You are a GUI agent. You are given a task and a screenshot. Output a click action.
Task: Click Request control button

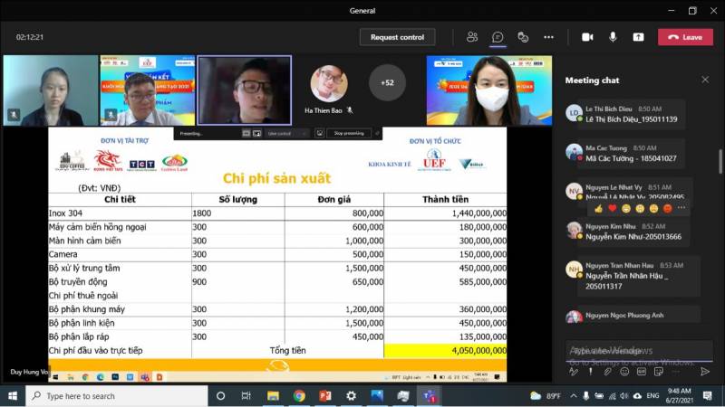pos(397,37)
